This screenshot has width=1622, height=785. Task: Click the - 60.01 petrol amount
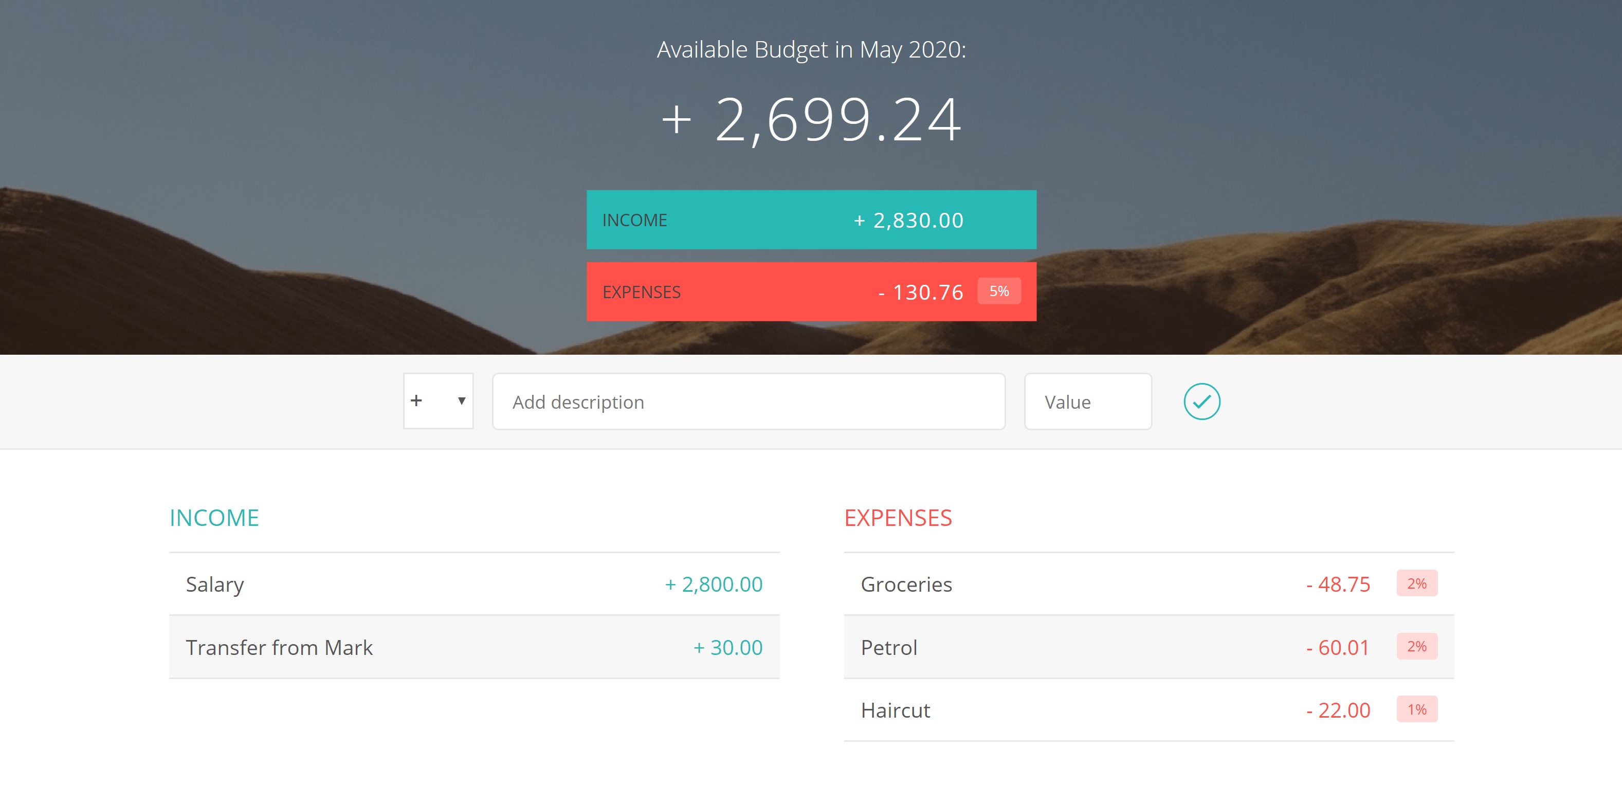point(1338,647)
